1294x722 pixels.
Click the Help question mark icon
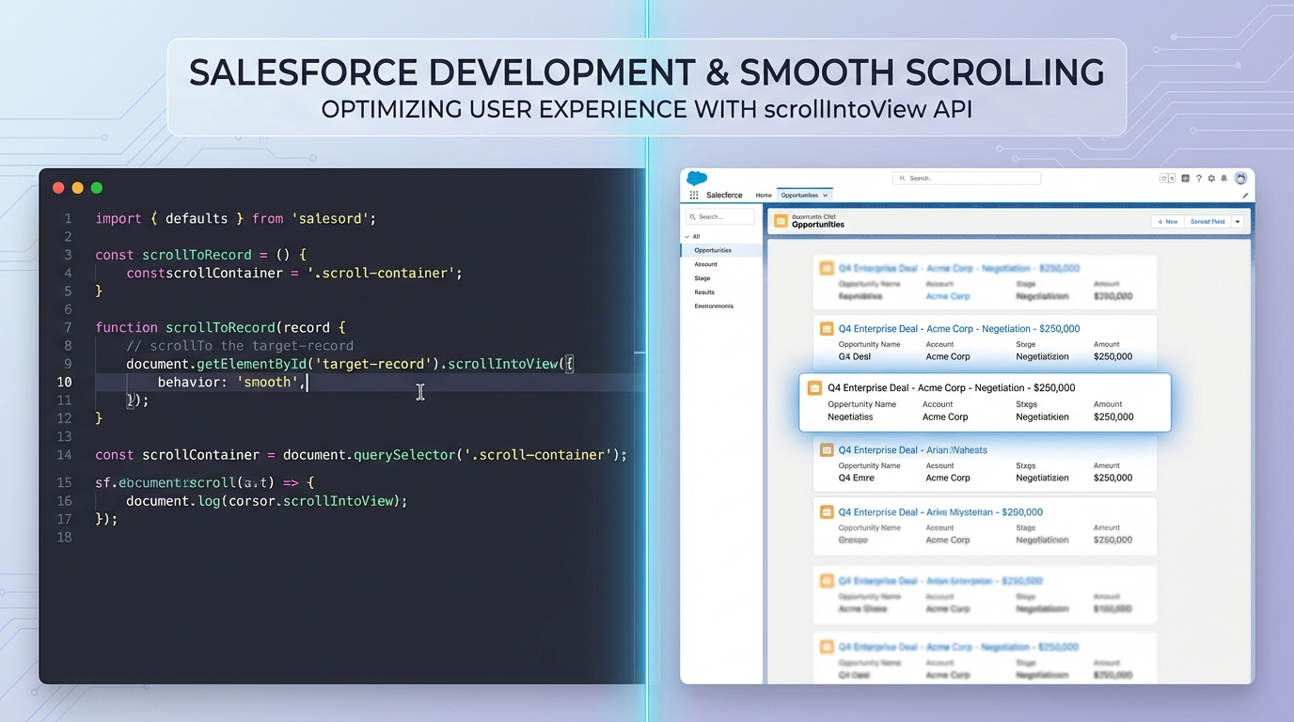1198,179
